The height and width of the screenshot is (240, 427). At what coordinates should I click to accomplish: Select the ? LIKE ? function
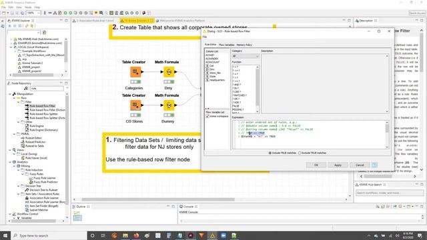(x=237, y=92)
